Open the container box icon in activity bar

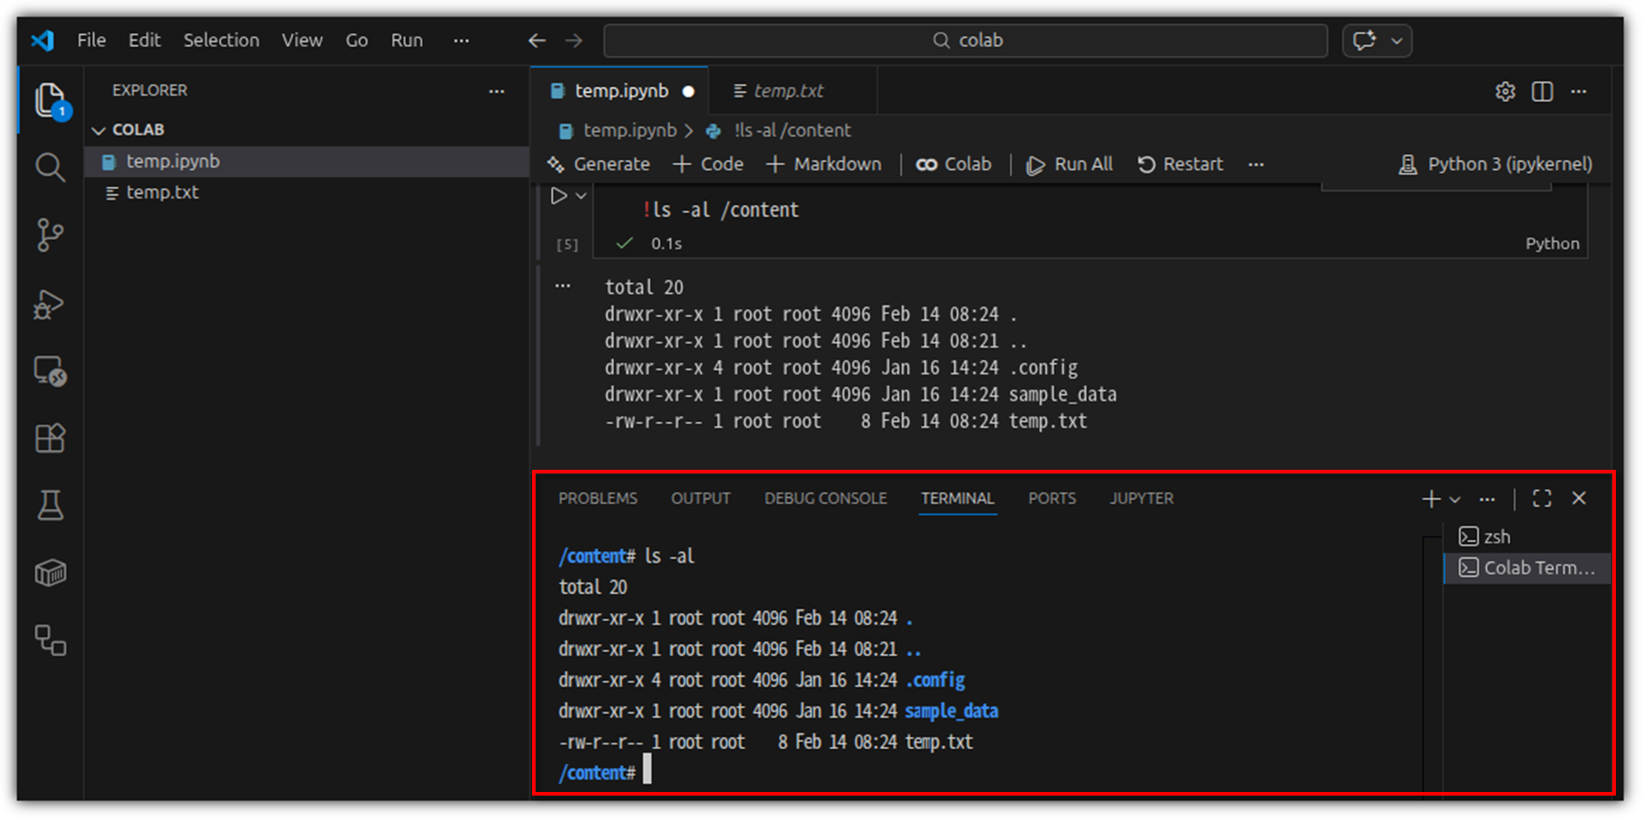(50, 572)
